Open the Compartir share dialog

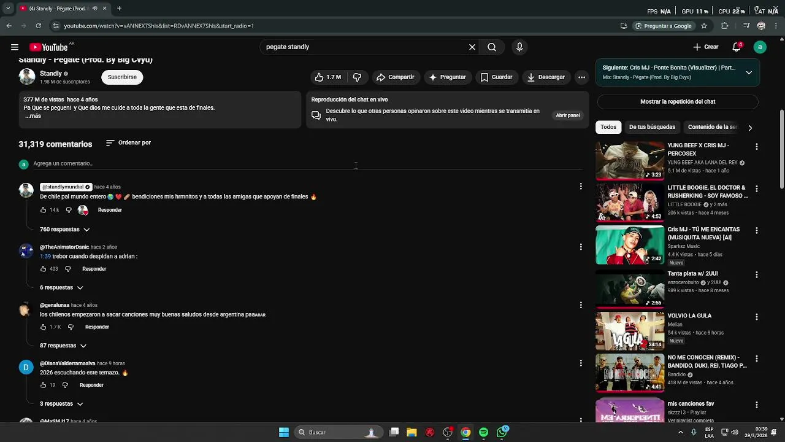pyautogui.click(x=396, y=77)
